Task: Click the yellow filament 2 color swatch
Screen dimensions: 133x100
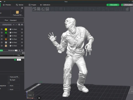Action: 6,29
